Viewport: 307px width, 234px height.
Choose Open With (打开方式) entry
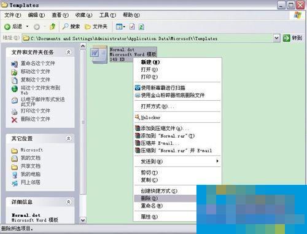pos(177,106)
